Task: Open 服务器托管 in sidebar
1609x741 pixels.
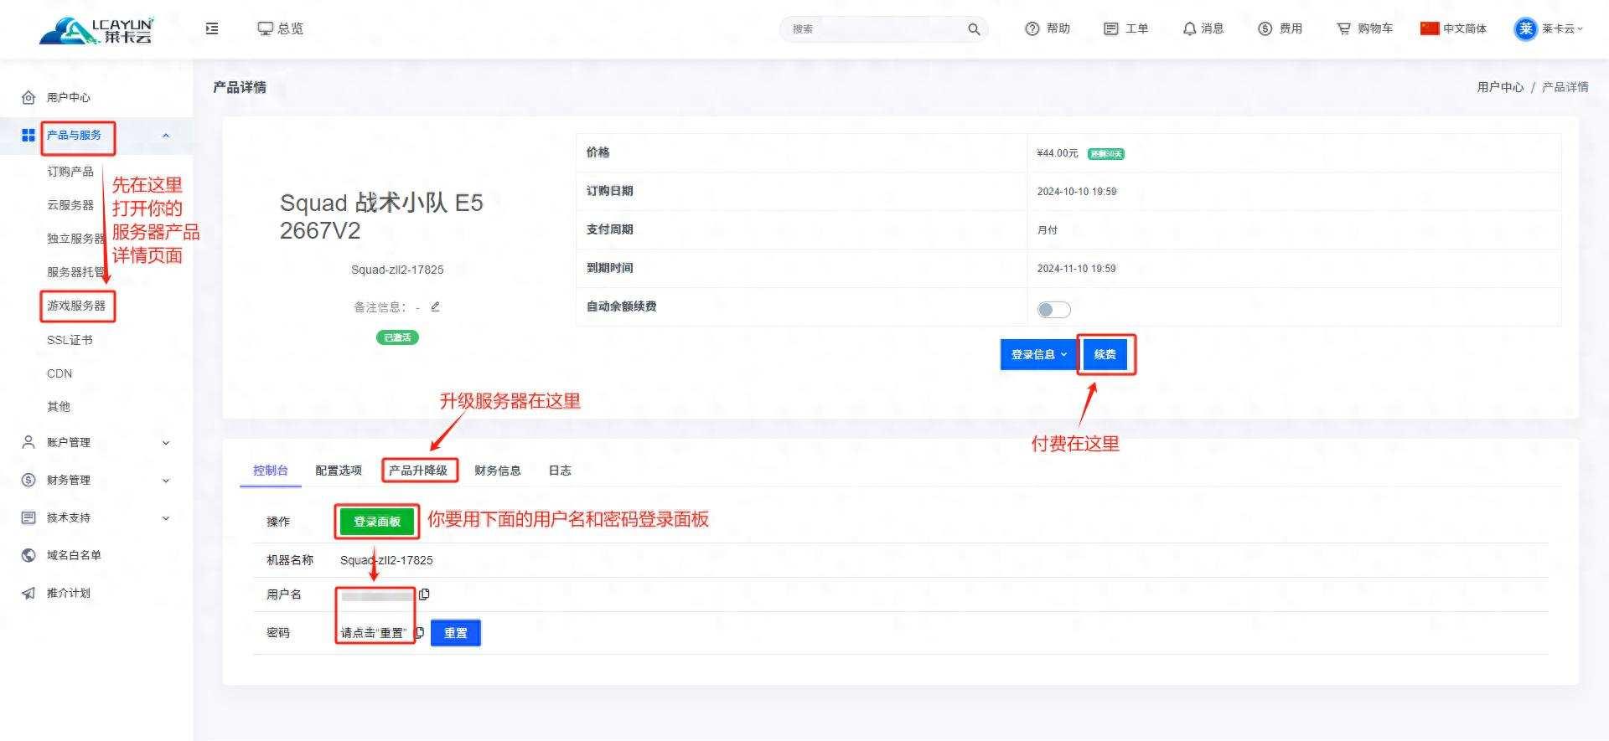Action: click(76, 272)
